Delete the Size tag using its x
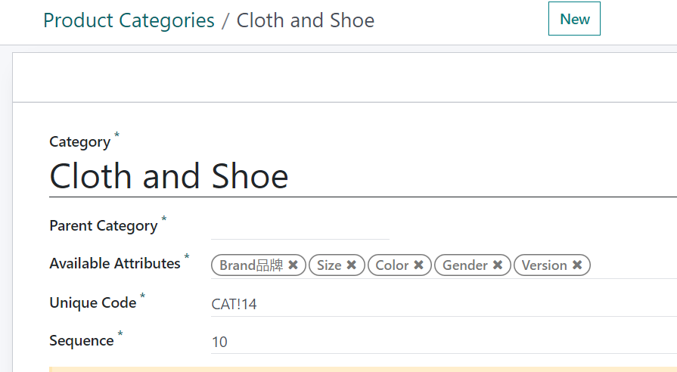The image size is (677, 372). click(351, 265)
